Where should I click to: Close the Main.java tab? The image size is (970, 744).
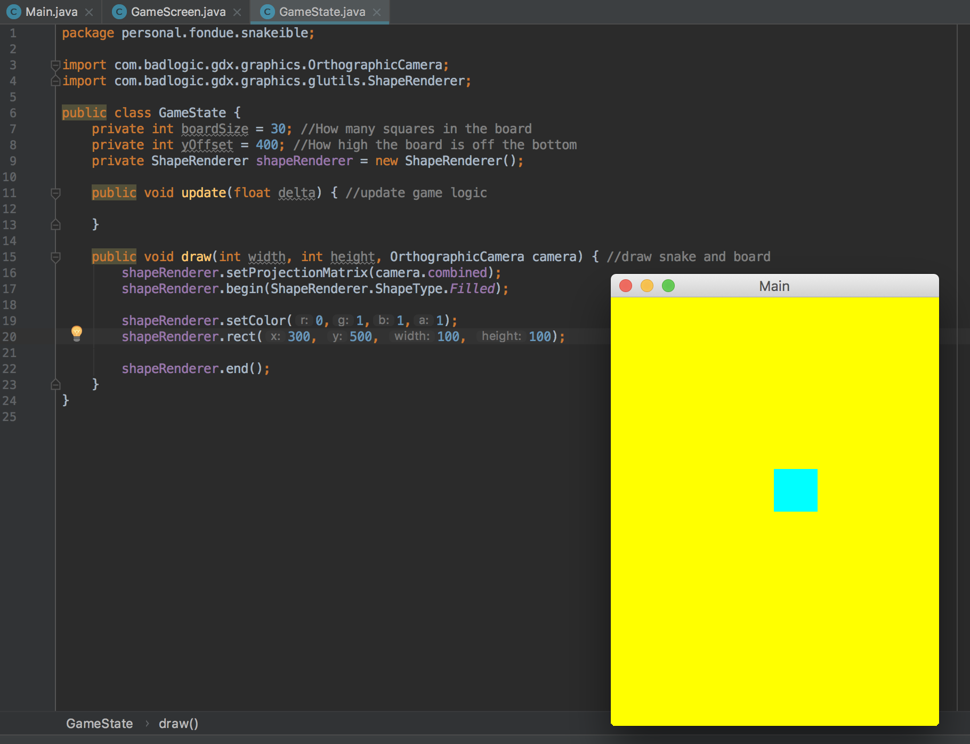(89, 12)
